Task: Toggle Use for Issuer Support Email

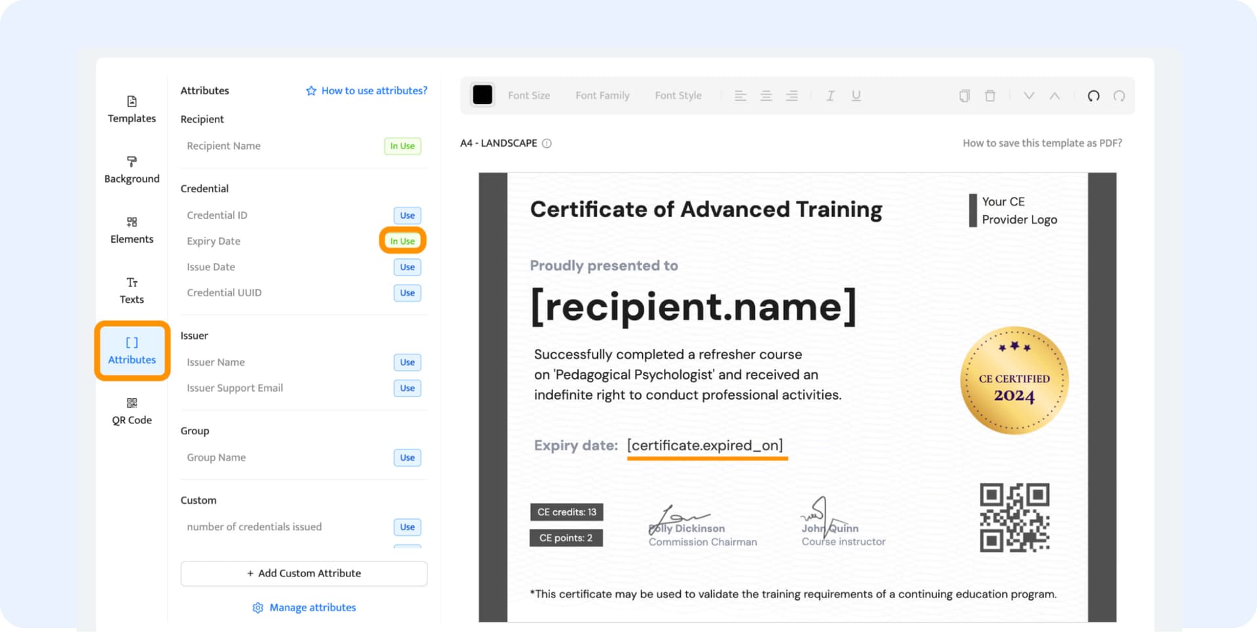Action: (x=407, y=388)
